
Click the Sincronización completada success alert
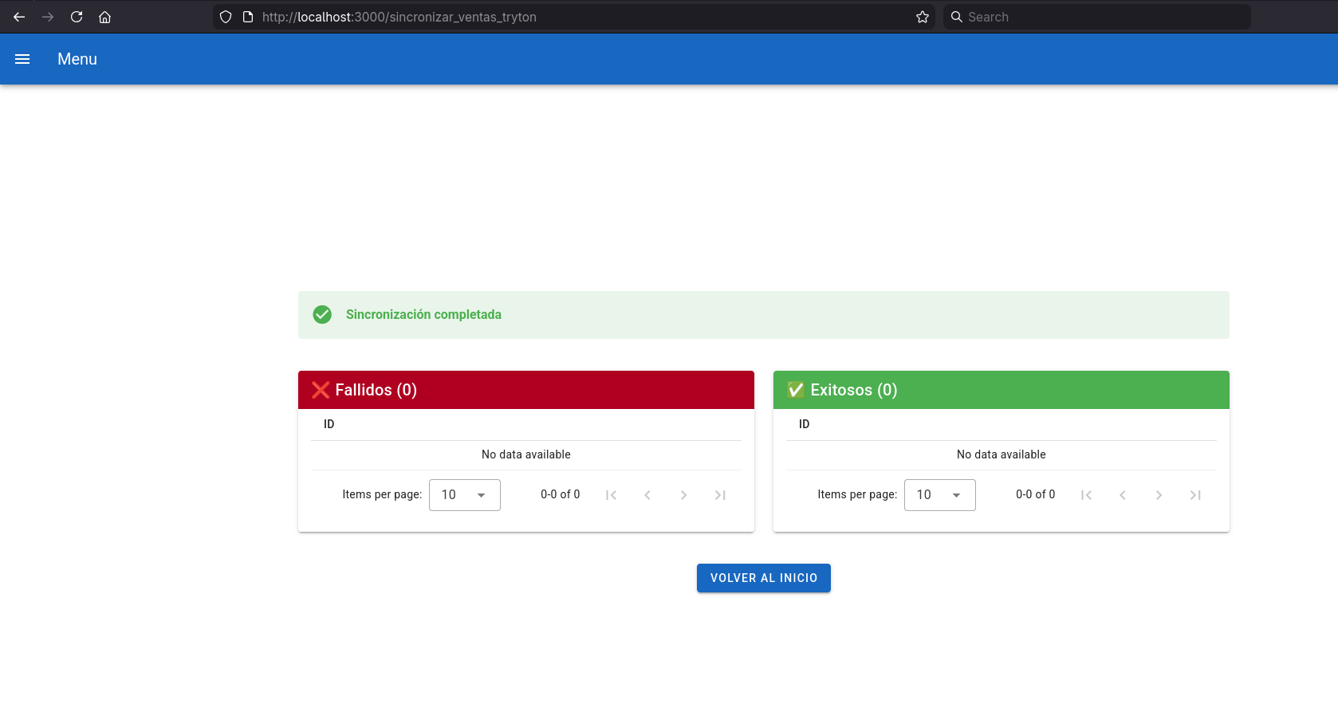click(763, 315)
